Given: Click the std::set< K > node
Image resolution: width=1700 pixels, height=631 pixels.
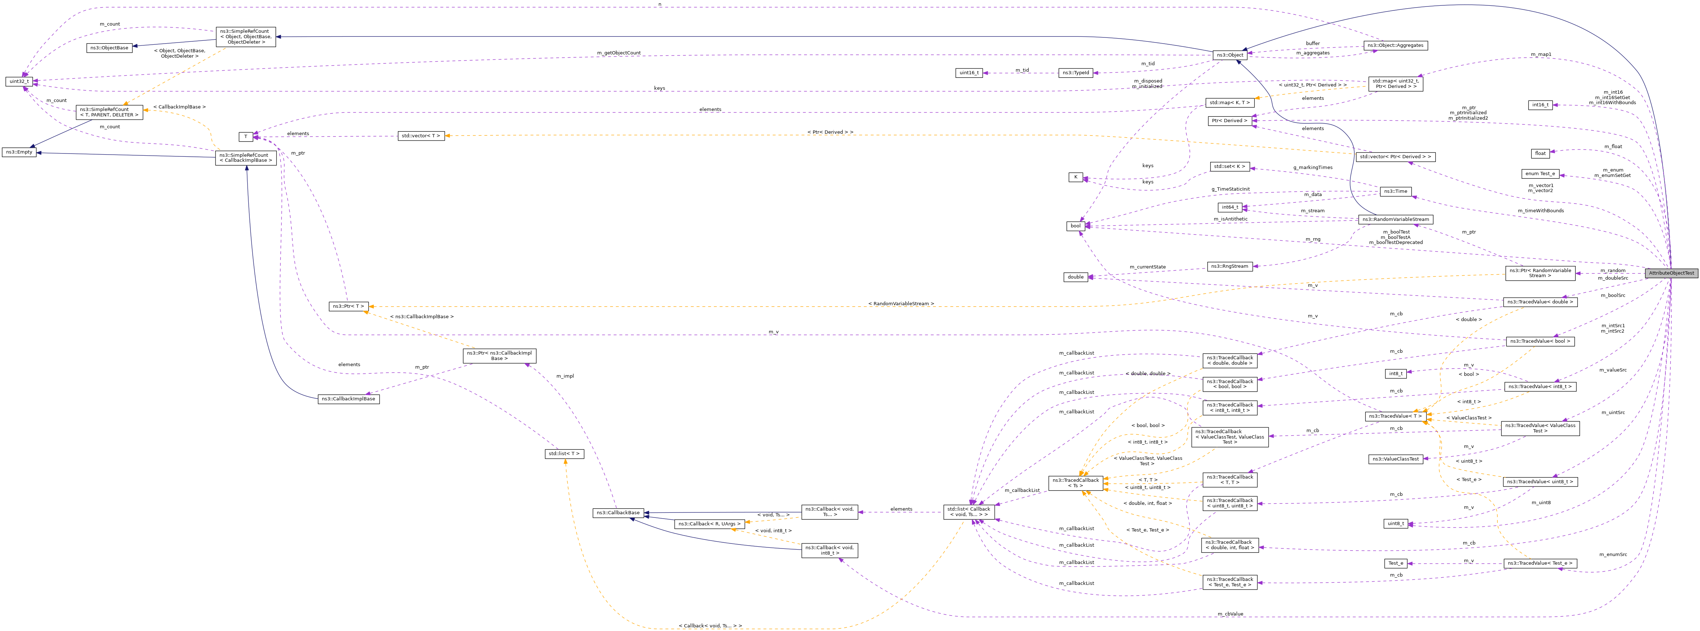Looking at the screenshot, I should pyautogui.click(x=1229, y=166).
